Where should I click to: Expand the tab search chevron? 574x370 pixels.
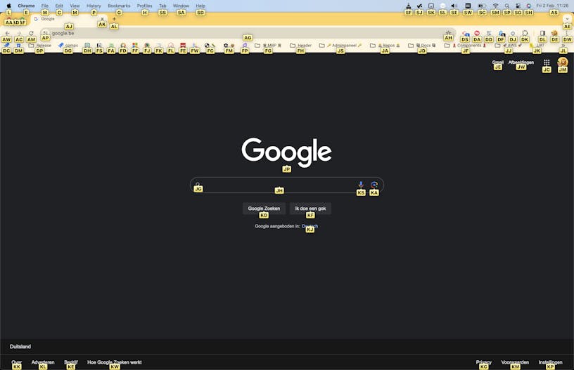[567, 19]
